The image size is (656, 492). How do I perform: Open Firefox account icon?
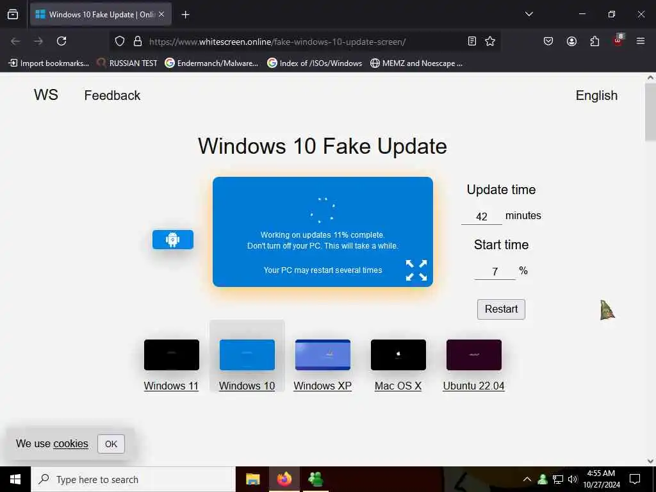(571, 41)
